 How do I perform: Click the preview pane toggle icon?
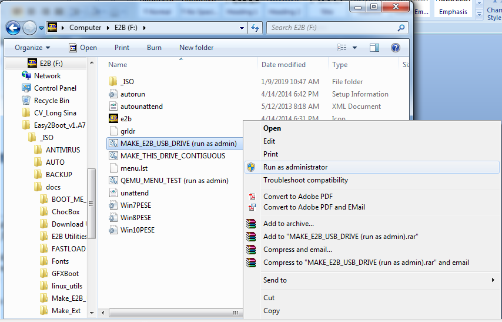374,48
